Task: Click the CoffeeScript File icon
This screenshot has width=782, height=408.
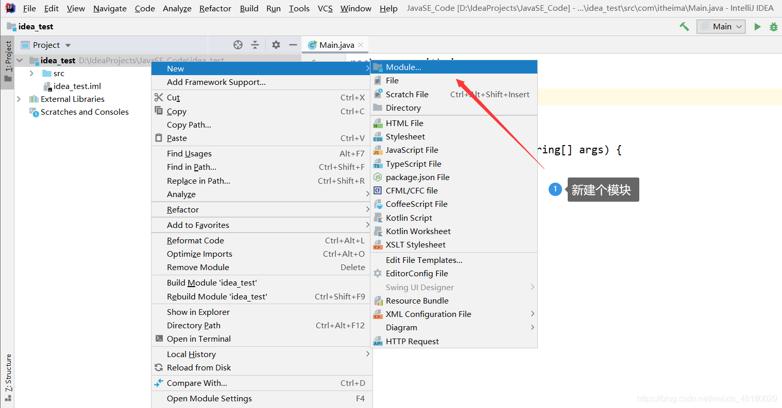Action: click(378, 204)
